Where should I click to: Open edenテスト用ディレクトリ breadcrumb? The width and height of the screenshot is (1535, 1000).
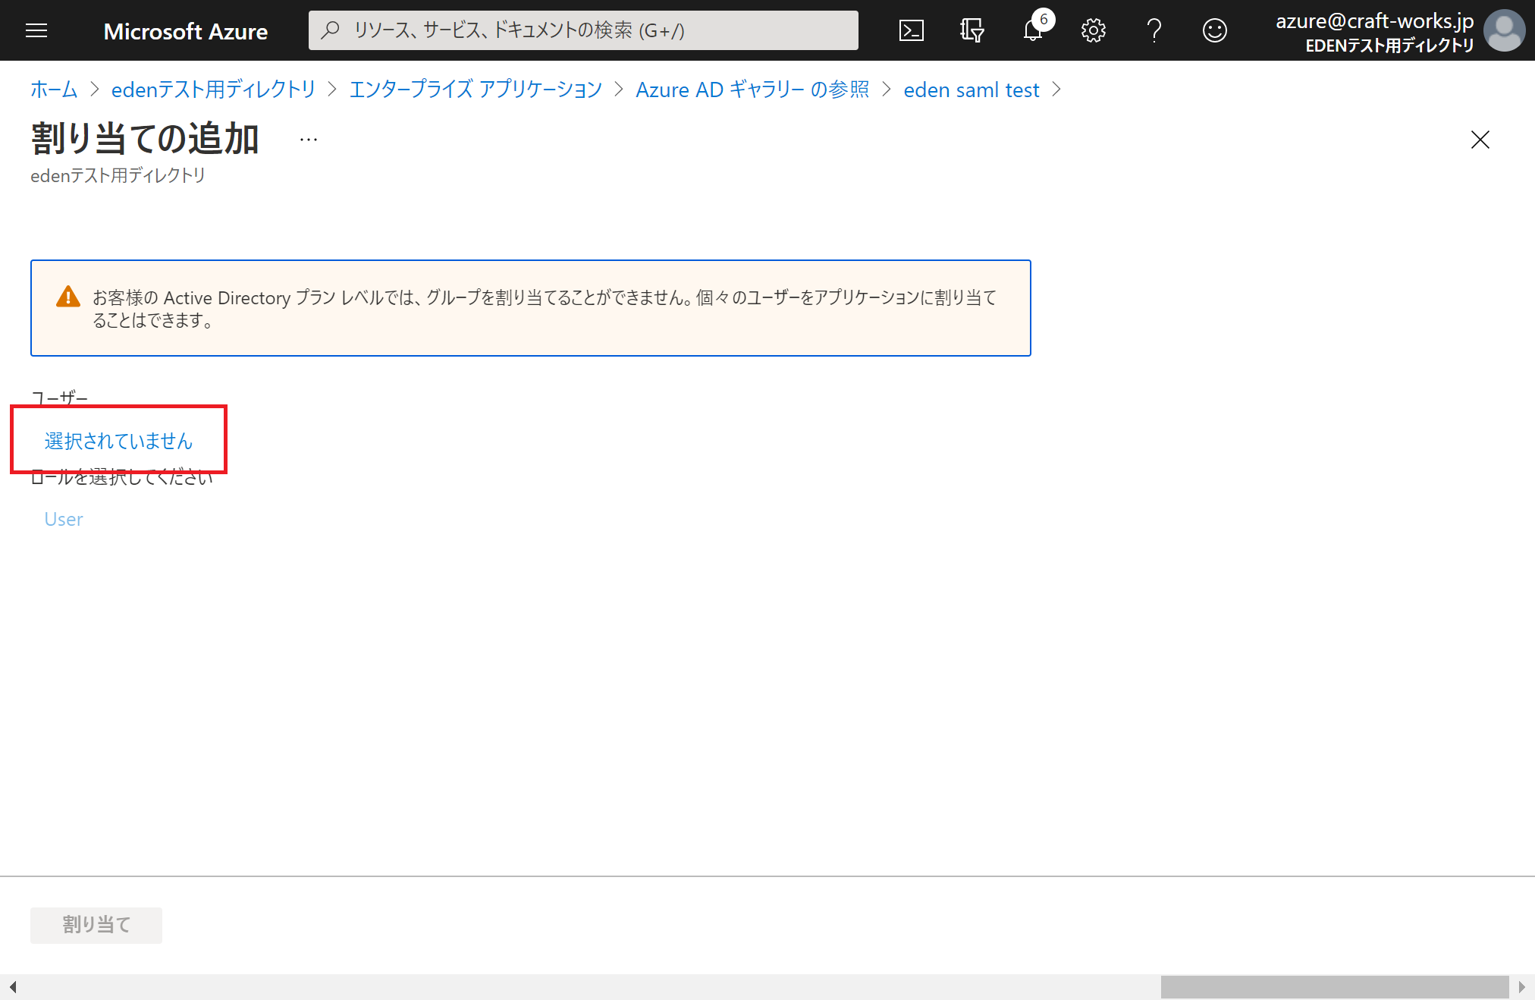[213, 90]
